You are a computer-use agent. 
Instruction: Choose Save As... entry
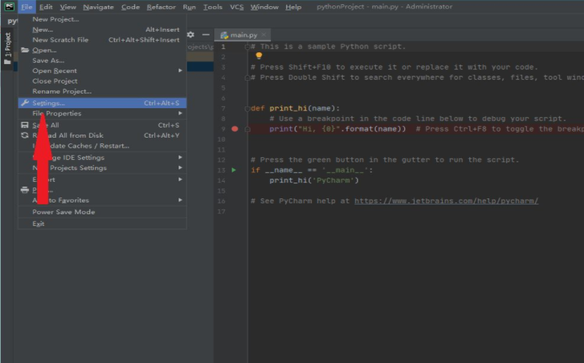tap(102, 60)
